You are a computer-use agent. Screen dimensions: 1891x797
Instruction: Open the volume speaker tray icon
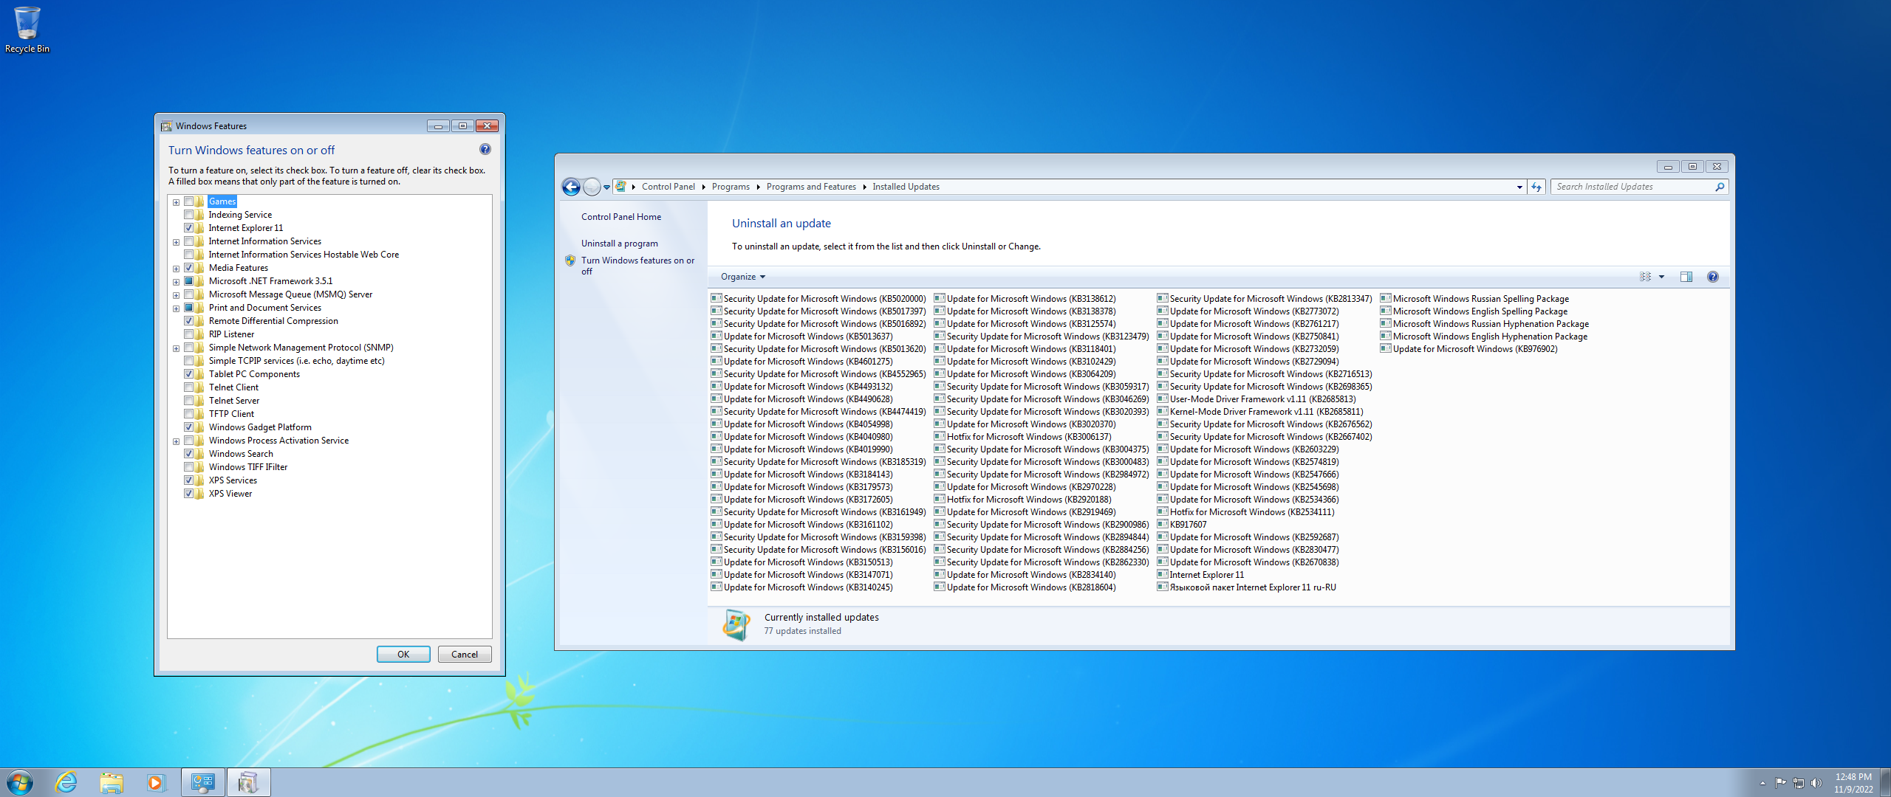click(1816, 782)
